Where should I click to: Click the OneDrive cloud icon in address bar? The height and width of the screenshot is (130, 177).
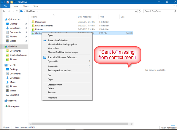[21, 11]
